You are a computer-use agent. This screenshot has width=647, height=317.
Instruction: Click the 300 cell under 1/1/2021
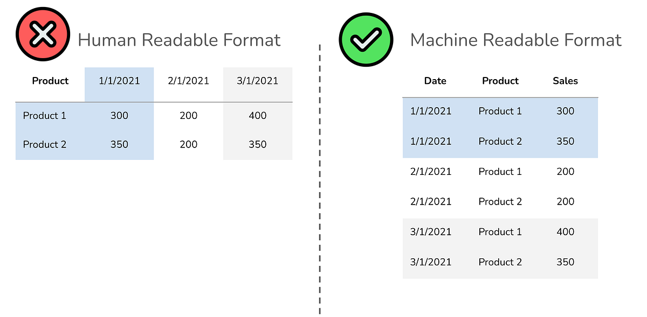[119, 116]
